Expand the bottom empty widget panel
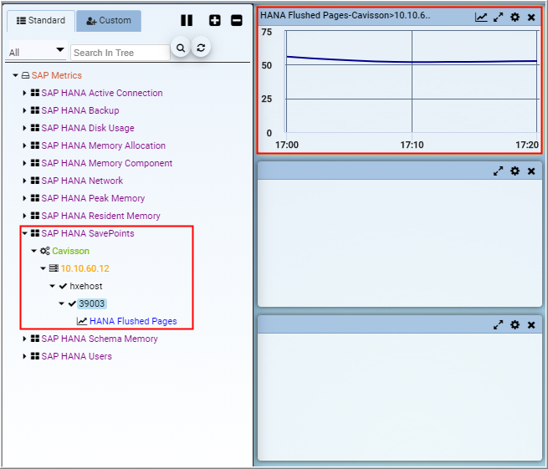Screen dimensions: 548x469 [498, 324]
